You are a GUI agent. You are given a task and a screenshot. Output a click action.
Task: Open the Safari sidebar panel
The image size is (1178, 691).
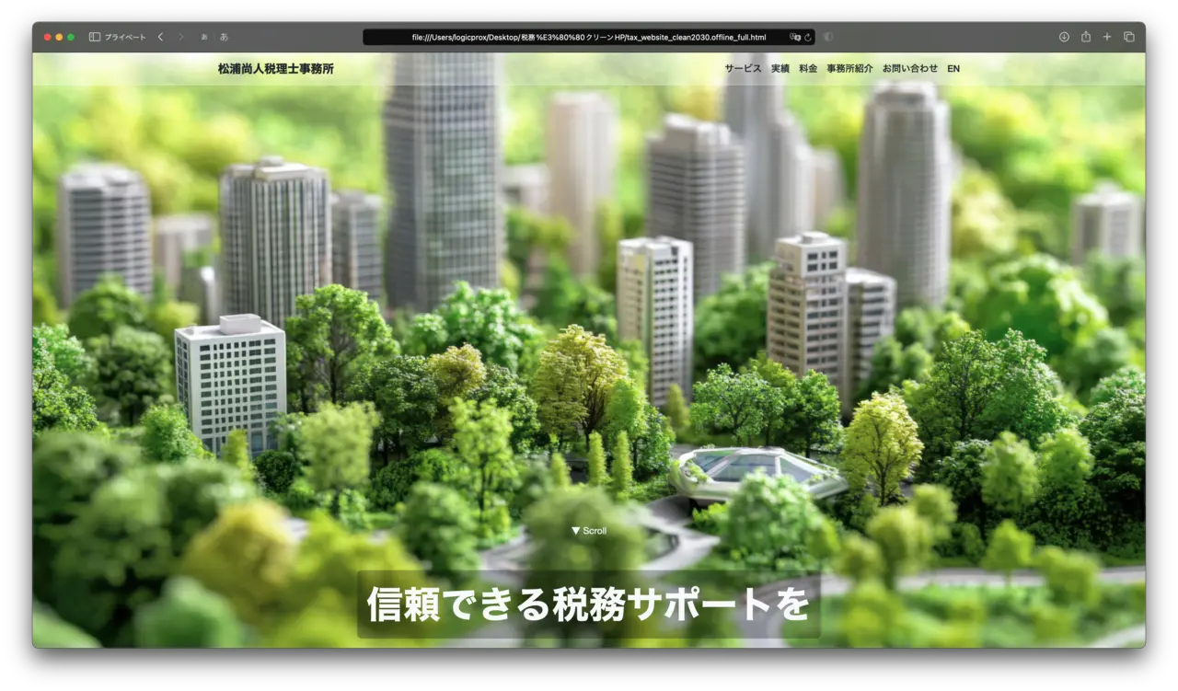95,37
